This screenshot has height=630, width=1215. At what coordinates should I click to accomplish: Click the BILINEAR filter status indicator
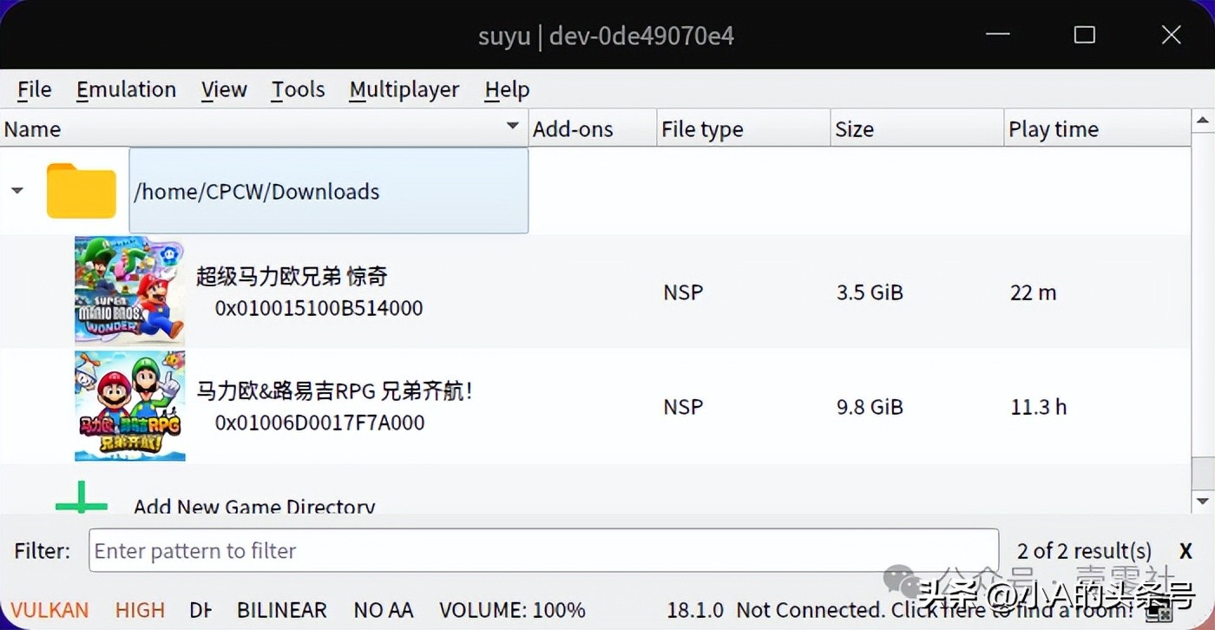pos(281,609)
